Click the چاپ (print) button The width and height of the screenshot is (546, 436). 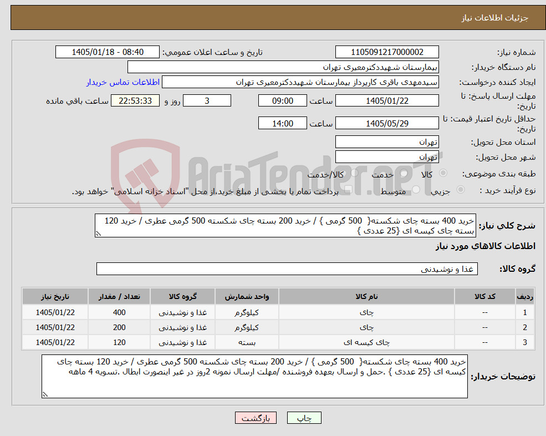pyautogui.click(x=304, y=418)
